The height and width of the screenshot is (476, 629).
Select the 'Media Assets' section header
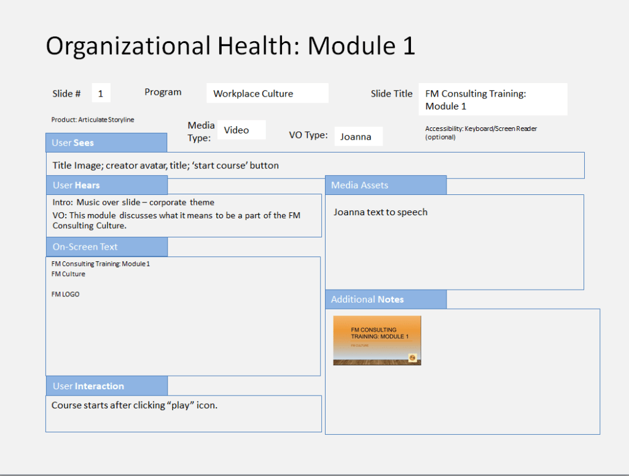point(385,185)
